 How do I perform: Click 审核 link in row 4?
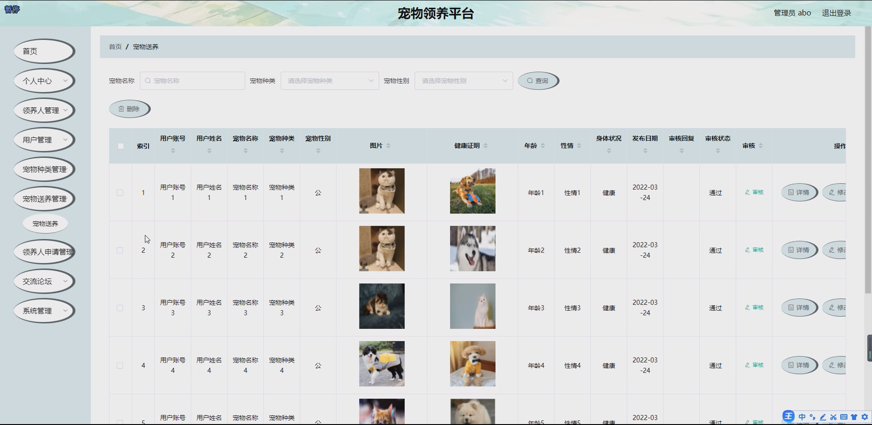(754, 365)
